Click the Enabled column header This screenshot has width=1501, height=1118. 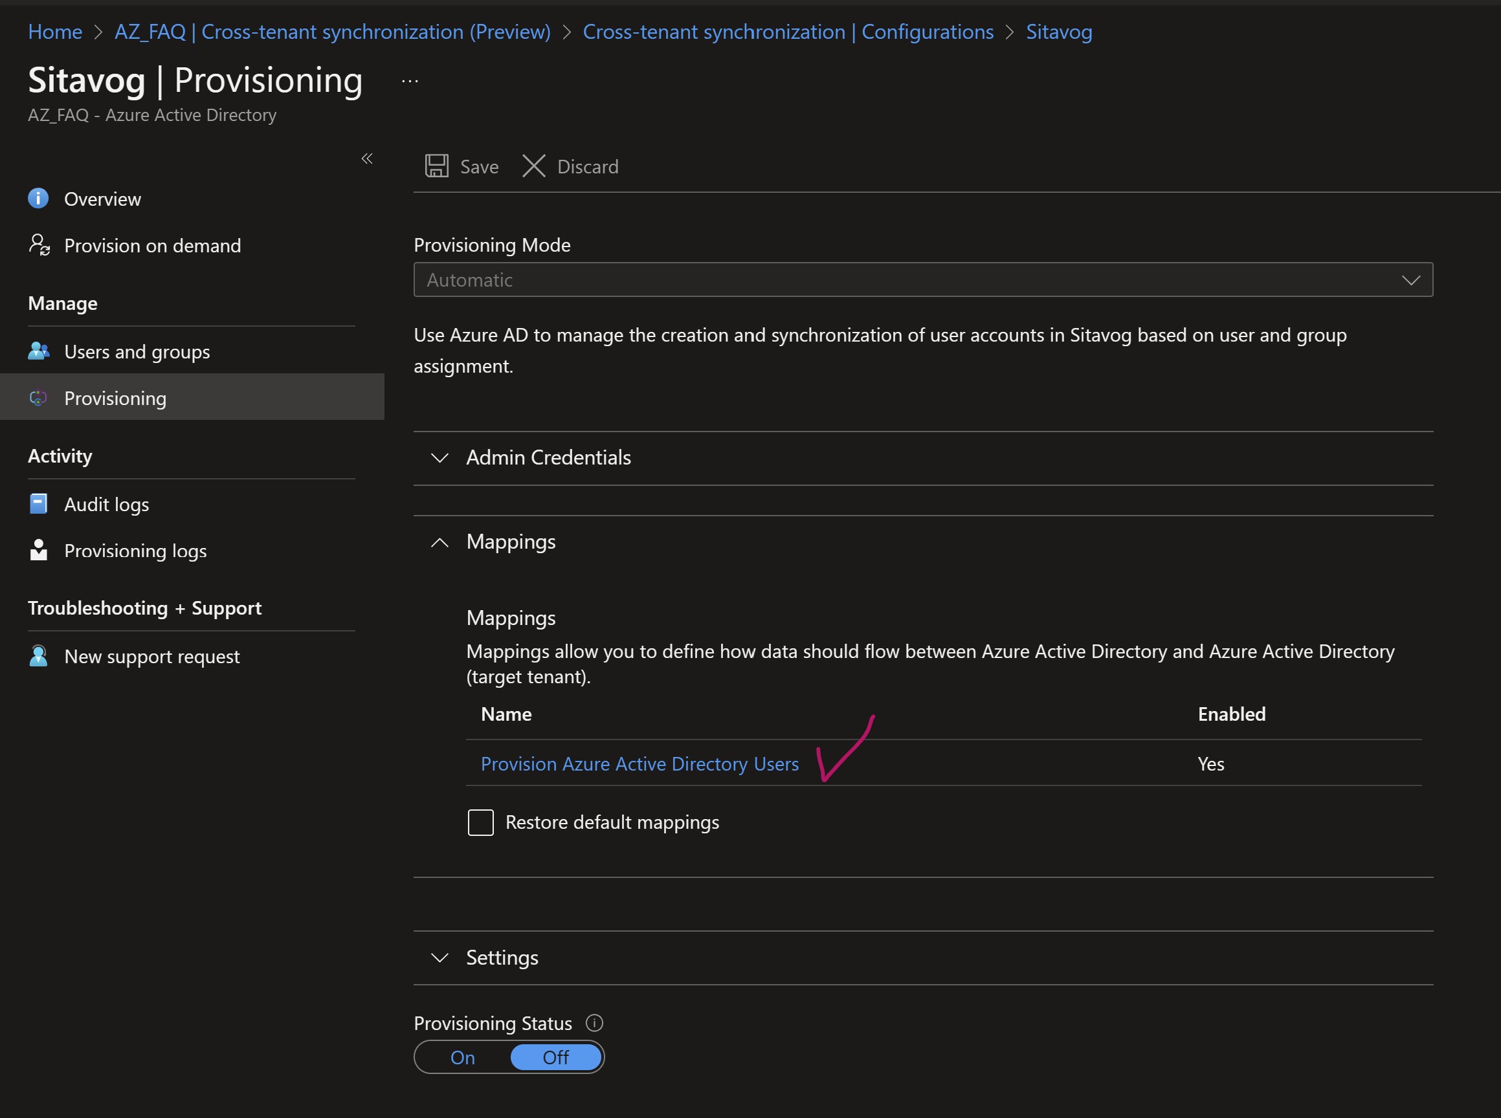coord(1232,714)
